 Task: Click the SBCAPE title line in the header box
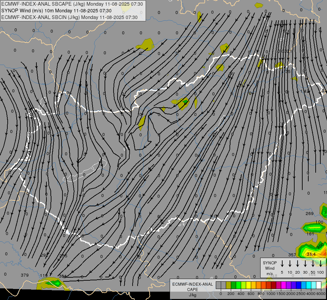72,4
